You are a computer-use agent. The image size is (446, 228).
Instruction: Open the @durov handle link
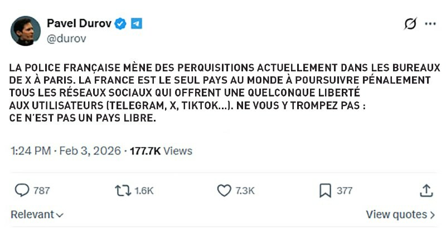[65, 38]
